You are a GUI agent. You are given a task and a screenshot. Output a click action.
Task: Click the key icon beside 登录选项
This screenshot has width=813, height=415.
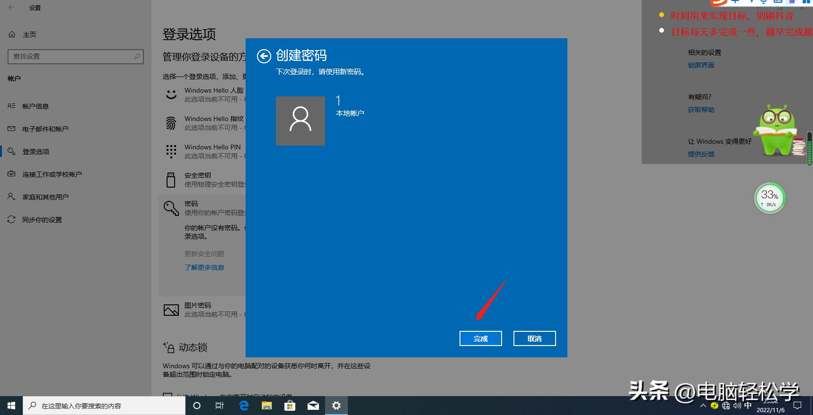click(x=11, y=151)
